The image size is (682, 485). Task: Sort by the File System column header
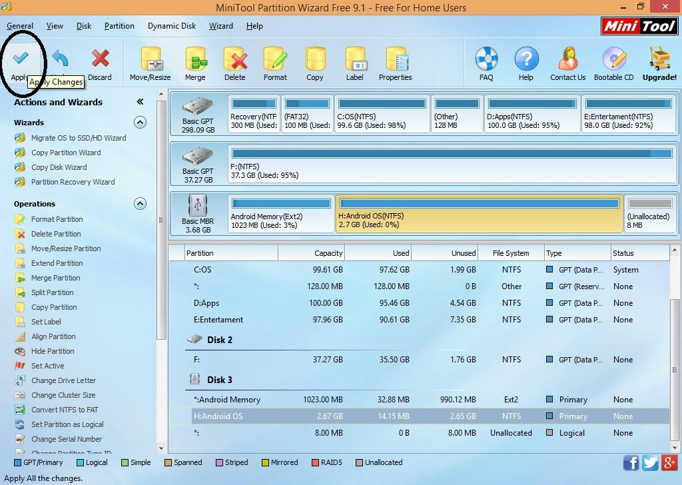tap(511, 253)
